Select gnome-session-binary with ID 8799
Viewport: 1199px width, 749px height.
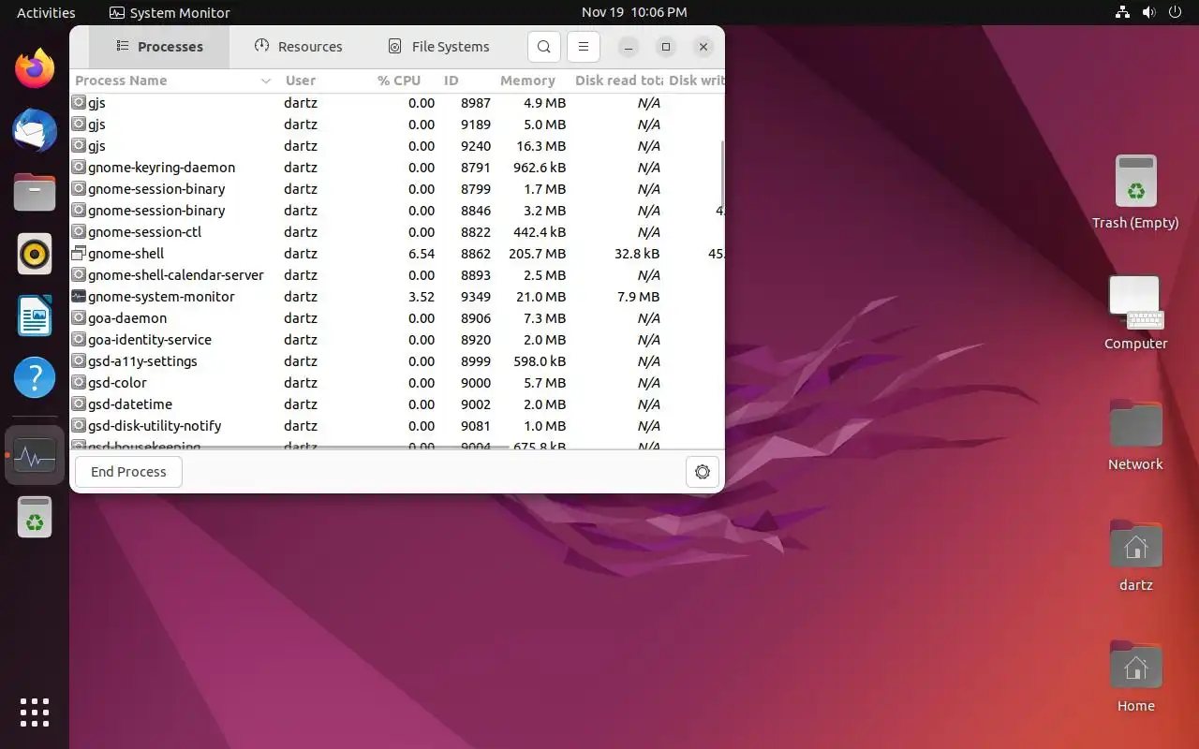pyautogui.click(x=397, y=189)
